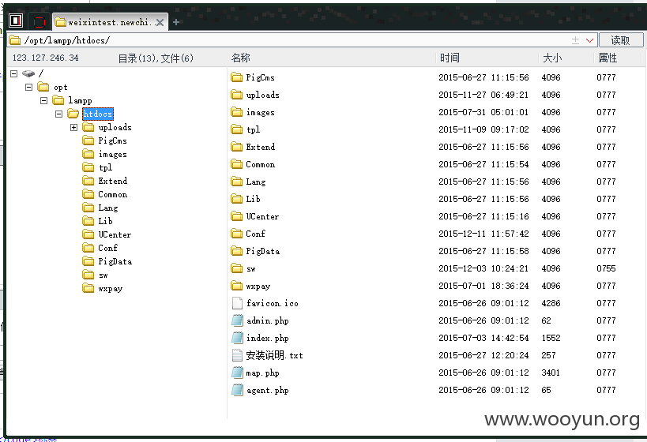Viewport: 647px width, 442px height.
Task: Click the 目录(13),文件(6) count text
Action: coord(156,58)
